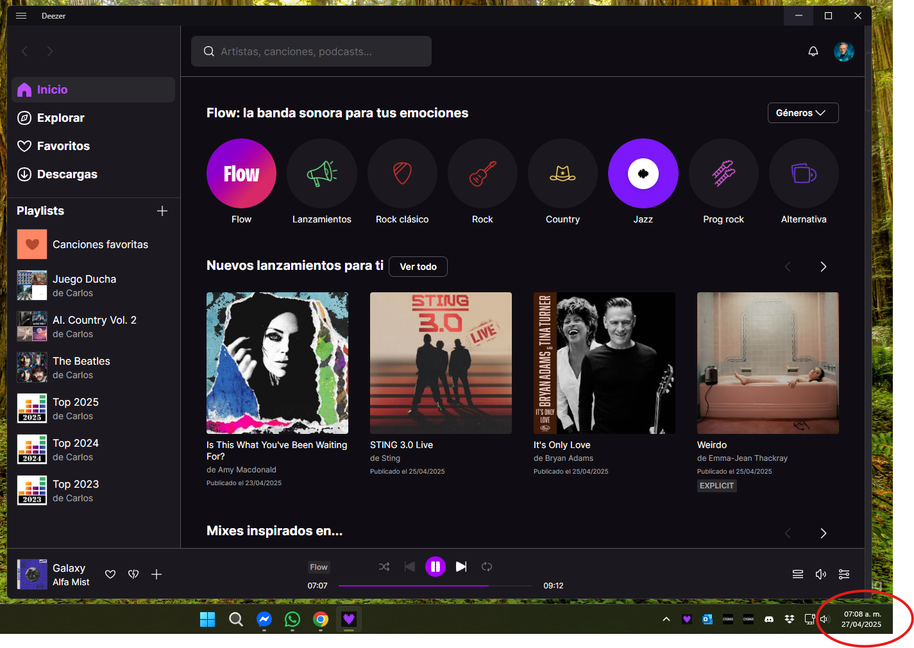Open the Top 2023 playlist
914x648 pixels.
93,490
